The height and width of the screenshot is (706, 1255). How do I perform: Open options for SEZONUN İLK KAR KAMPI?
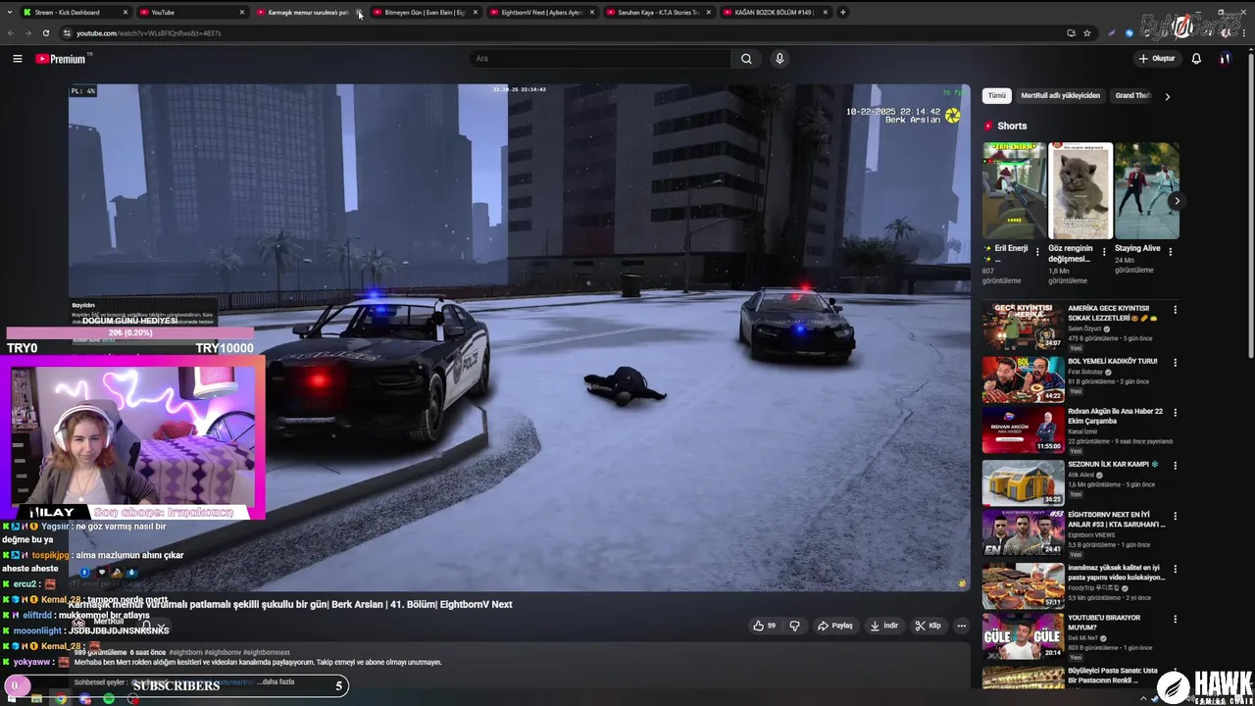click(1175, 465)
